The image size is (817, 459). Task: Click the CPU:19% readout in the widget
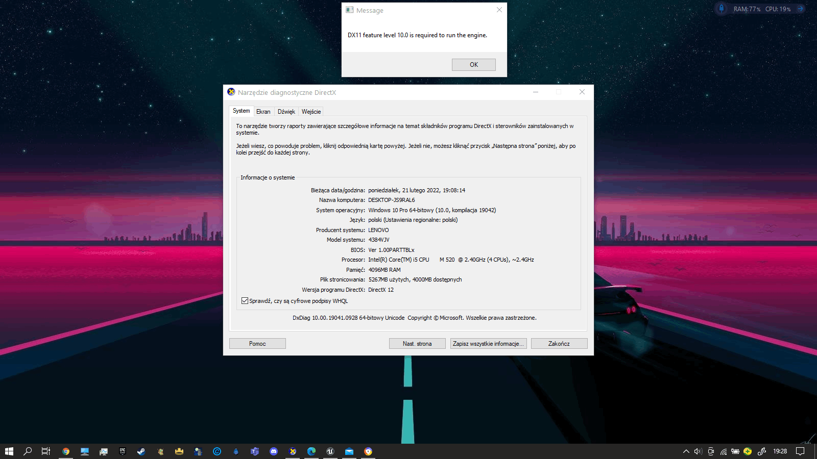point(778,9)
